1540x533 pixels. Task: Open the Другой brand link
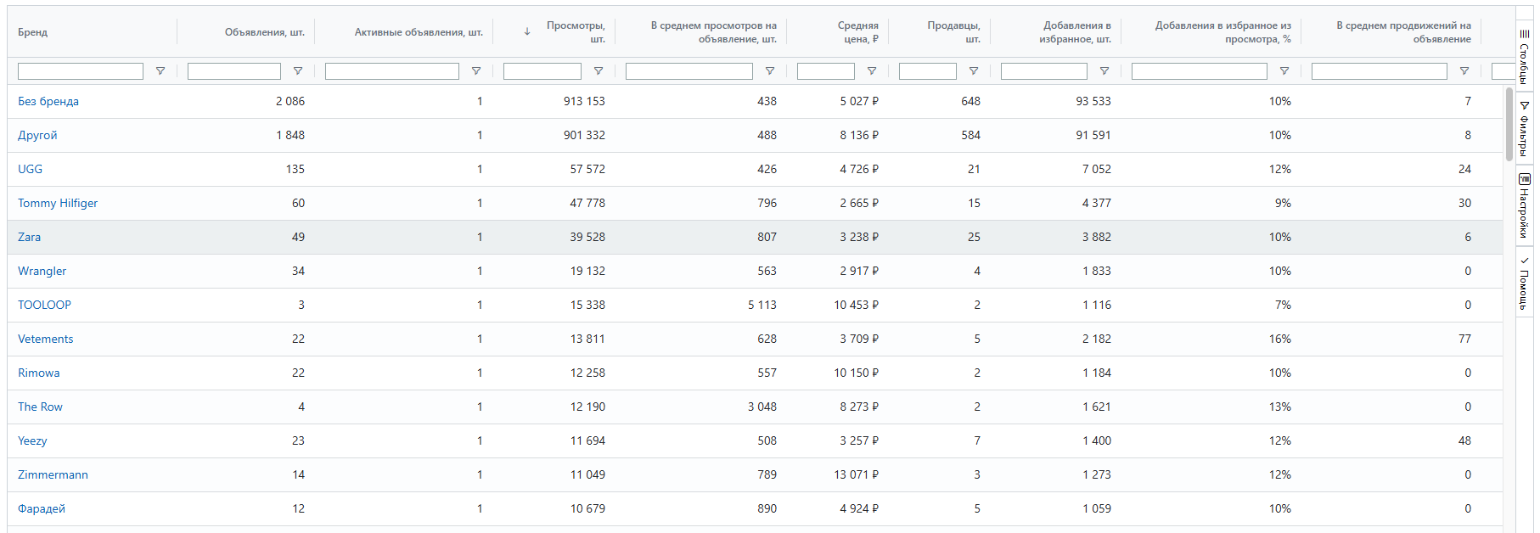point(38,135)
